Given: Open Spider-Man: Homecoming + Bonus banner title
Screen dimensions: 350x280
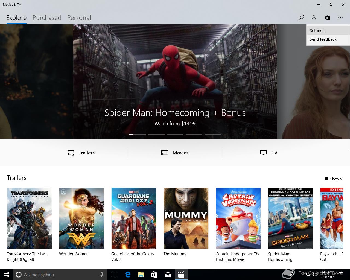Looking at the screenshot, I should (175, 113).
